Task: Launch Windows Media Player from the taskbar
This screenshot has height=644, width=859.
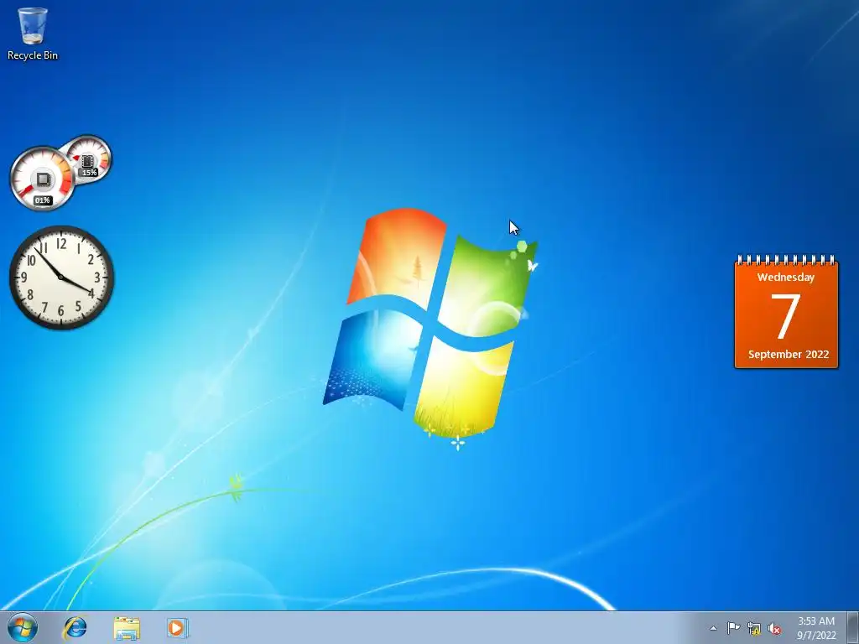Action: tap(178, 627)
